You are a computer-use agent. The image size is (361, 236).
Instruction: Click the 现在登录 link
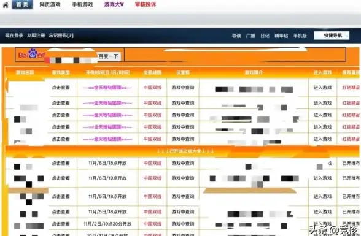(x=14, y=36)
